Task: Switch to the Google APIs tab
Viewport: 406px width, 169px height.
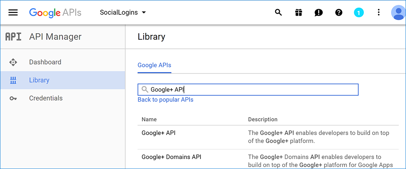Action: (x=154, y=65)
